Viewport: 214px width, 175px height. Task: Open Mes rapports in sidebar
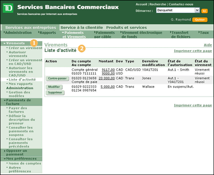click(x=20, y=84)
